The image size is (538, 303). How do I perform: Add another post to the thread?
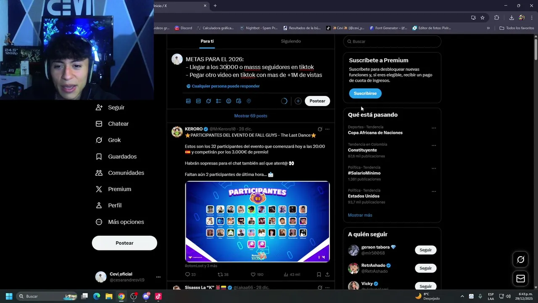tap(298, 101)
